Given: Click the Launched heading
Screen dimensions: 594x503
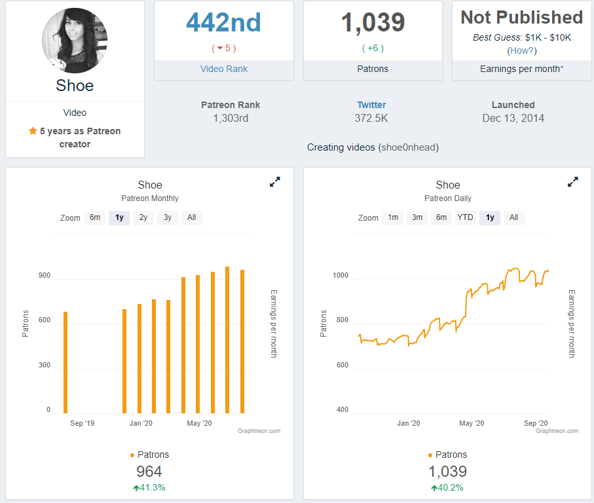Looking at the screenshot, I should point(513,105).
